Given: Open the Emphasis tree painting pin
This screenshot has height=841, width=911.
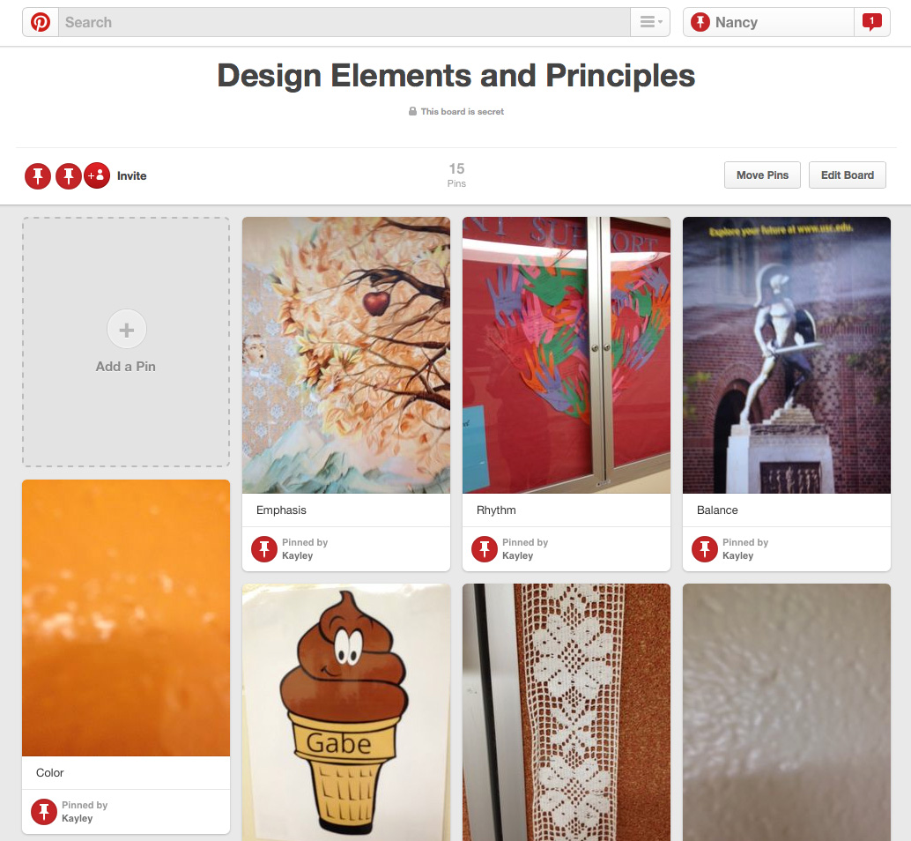Looking at the screenshot, I should 346,355.
